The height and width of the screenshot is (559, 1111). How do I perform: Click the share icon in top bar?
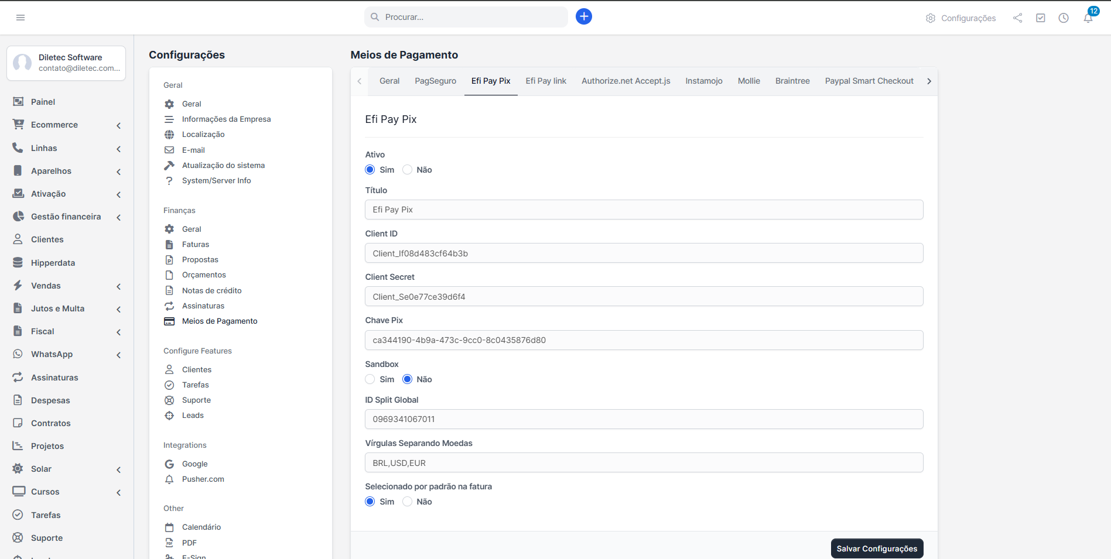[1017, 18]
